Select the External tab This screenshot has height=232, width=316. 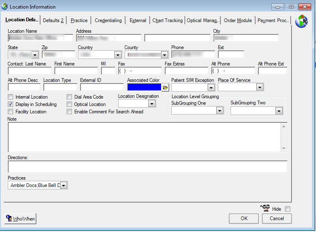point(138,20)
